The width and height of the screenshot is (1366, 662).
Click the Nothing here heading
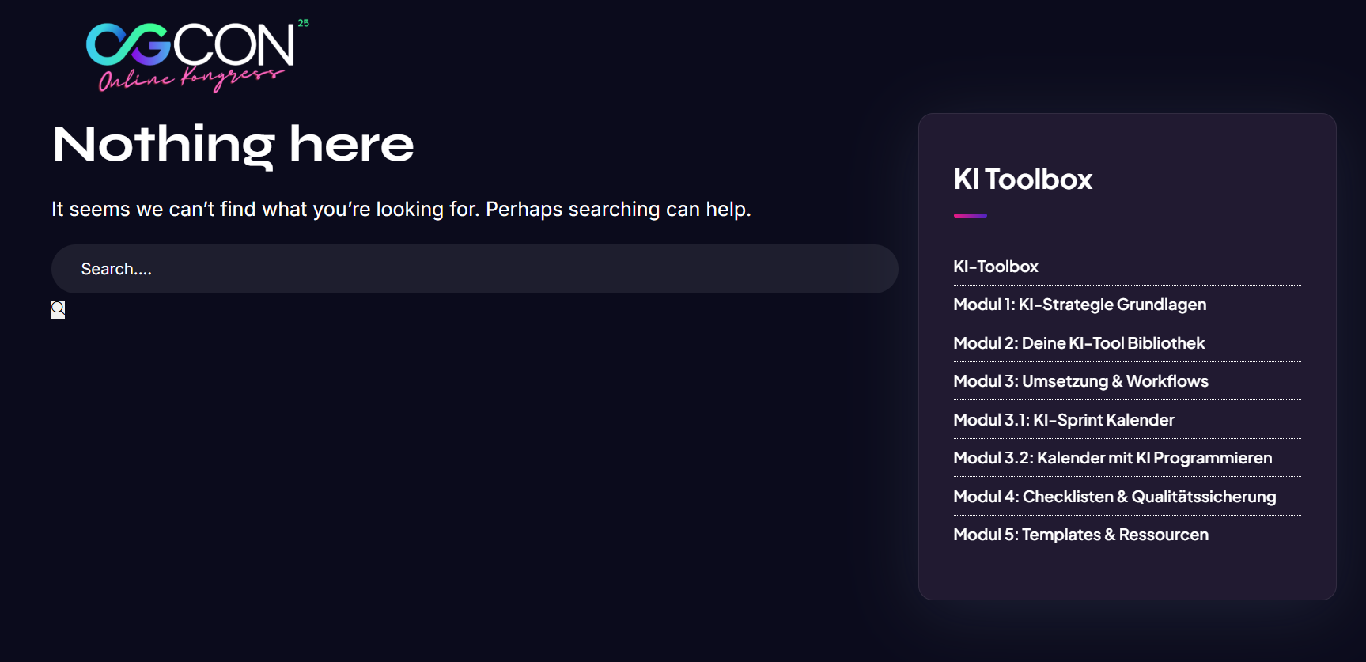(233, 145)
